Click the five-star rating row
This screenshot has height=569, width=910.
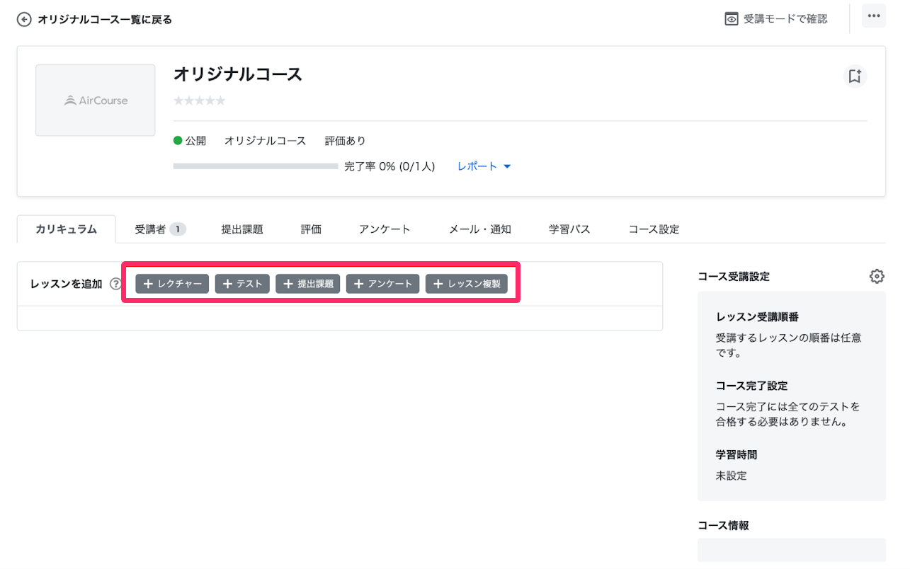200,101
